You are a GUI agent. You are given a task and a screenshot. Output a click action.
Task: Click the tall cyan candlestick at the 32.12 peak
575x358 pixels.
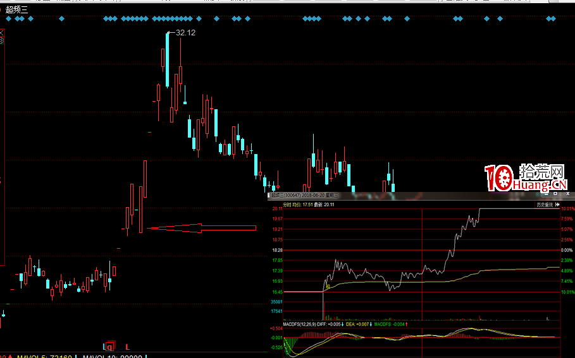click(x=167, y=60)
